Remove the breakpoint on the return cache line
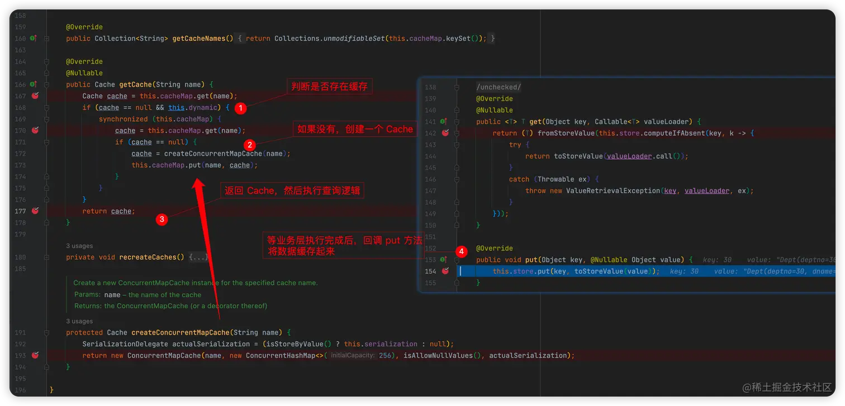This screenshot has width=845, height=406. (x=34, y=211)
